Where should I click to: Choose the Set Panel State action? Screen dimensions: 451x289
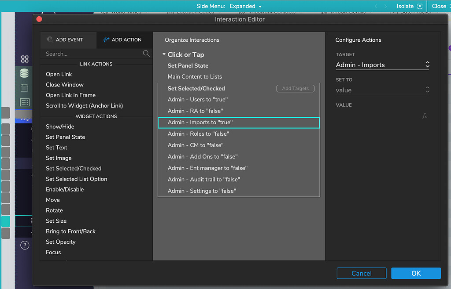coord(65,137)
